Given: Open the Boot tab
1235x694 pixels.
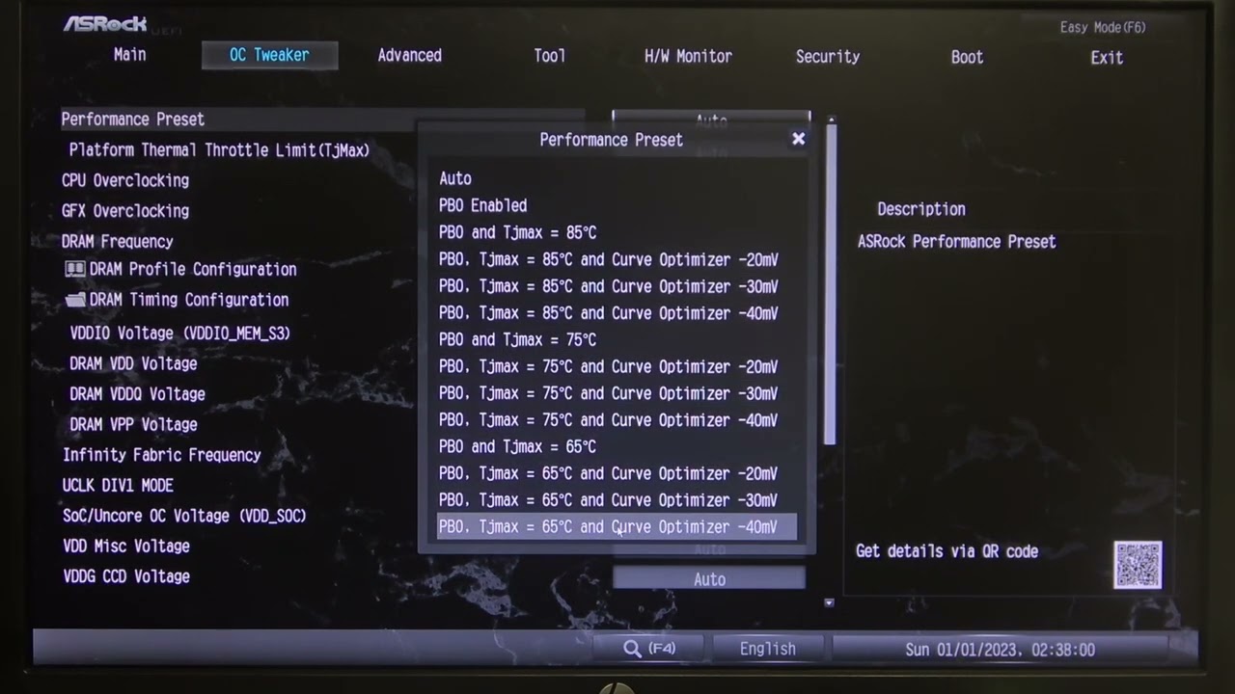Looking at the screenshot, I should pos(967,57).
